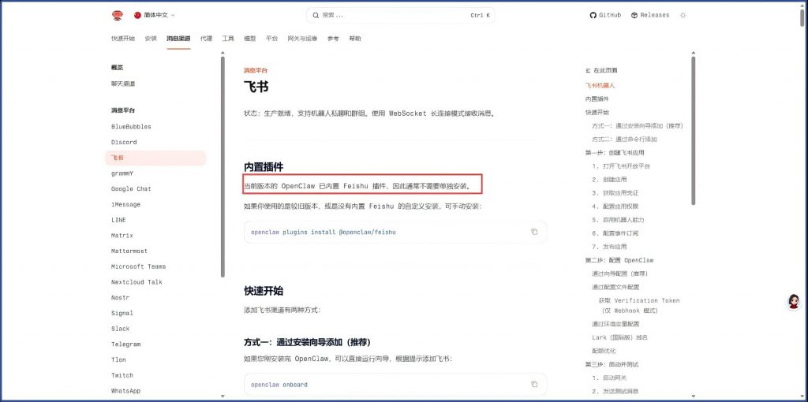Expand the 简体中文 language dropdown
This screenshot has width=808, height=402.
click(x=155, y=15)
